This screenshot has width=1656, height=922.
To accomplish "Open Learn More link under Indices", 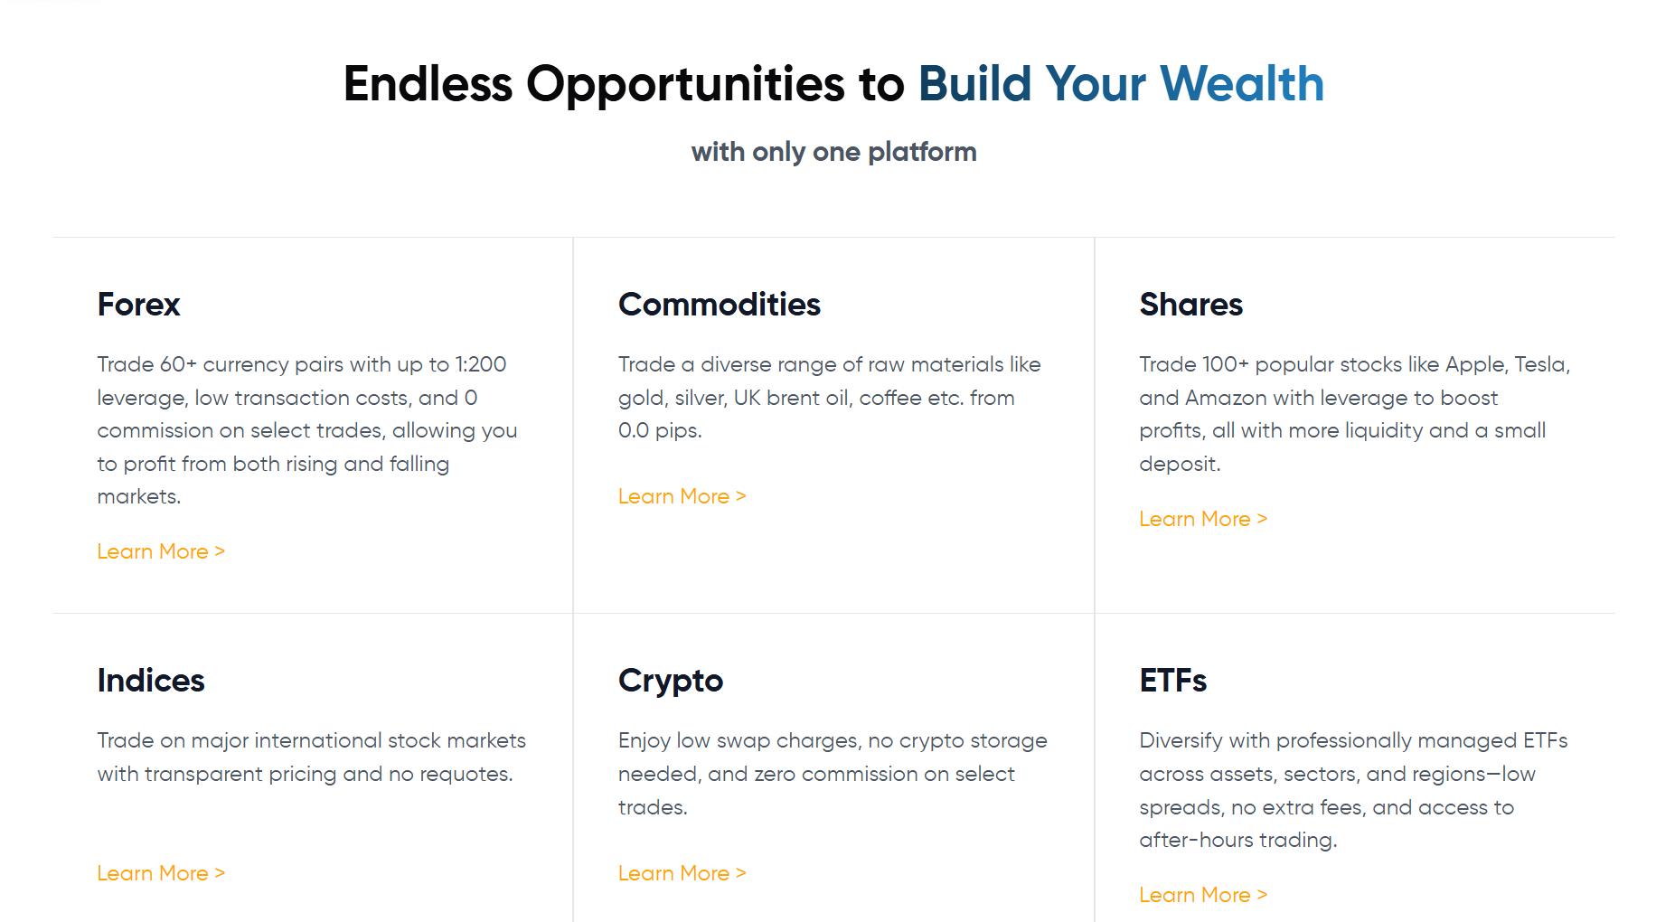I will [161, 873].
